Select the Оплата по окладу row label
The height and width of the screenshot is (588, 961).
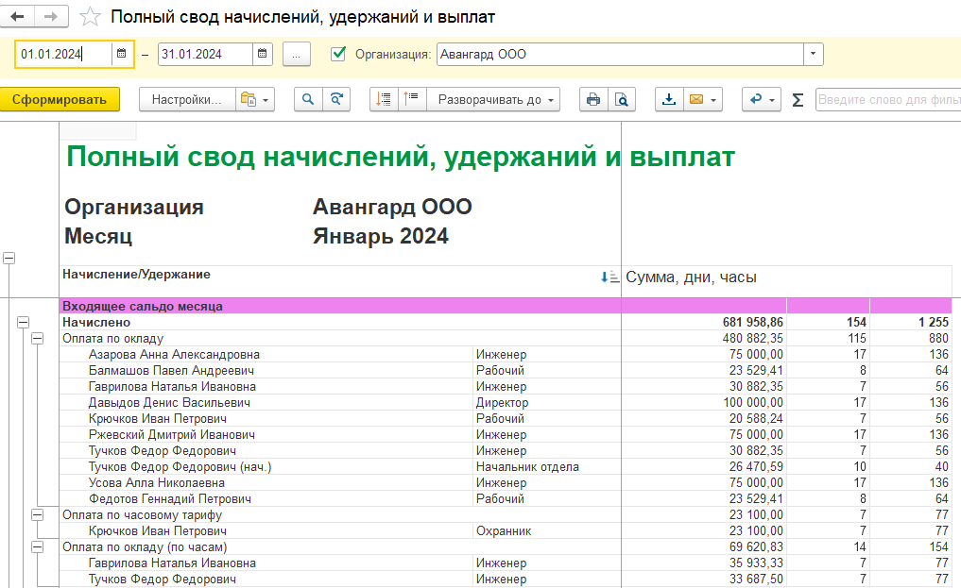(112, 339)
